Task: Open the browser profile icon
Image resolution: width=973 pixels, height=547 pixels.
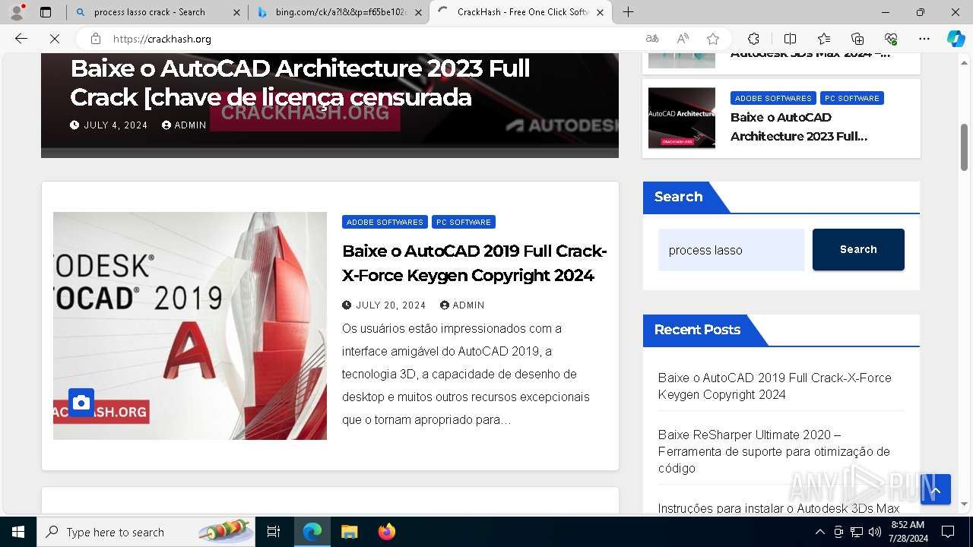Action: click(x=17, y=12)
